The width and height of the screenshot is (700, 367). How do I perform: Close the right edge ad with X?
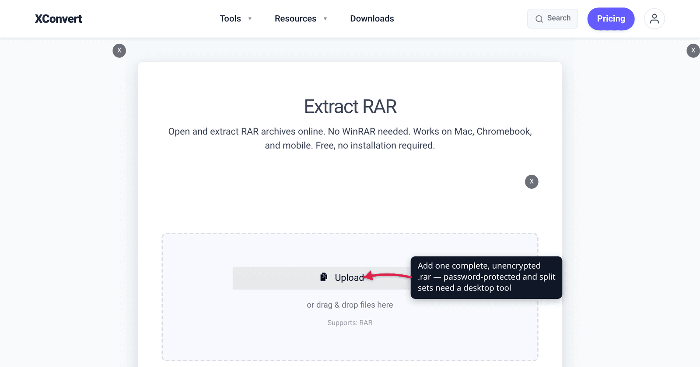(x=693, y=51)
